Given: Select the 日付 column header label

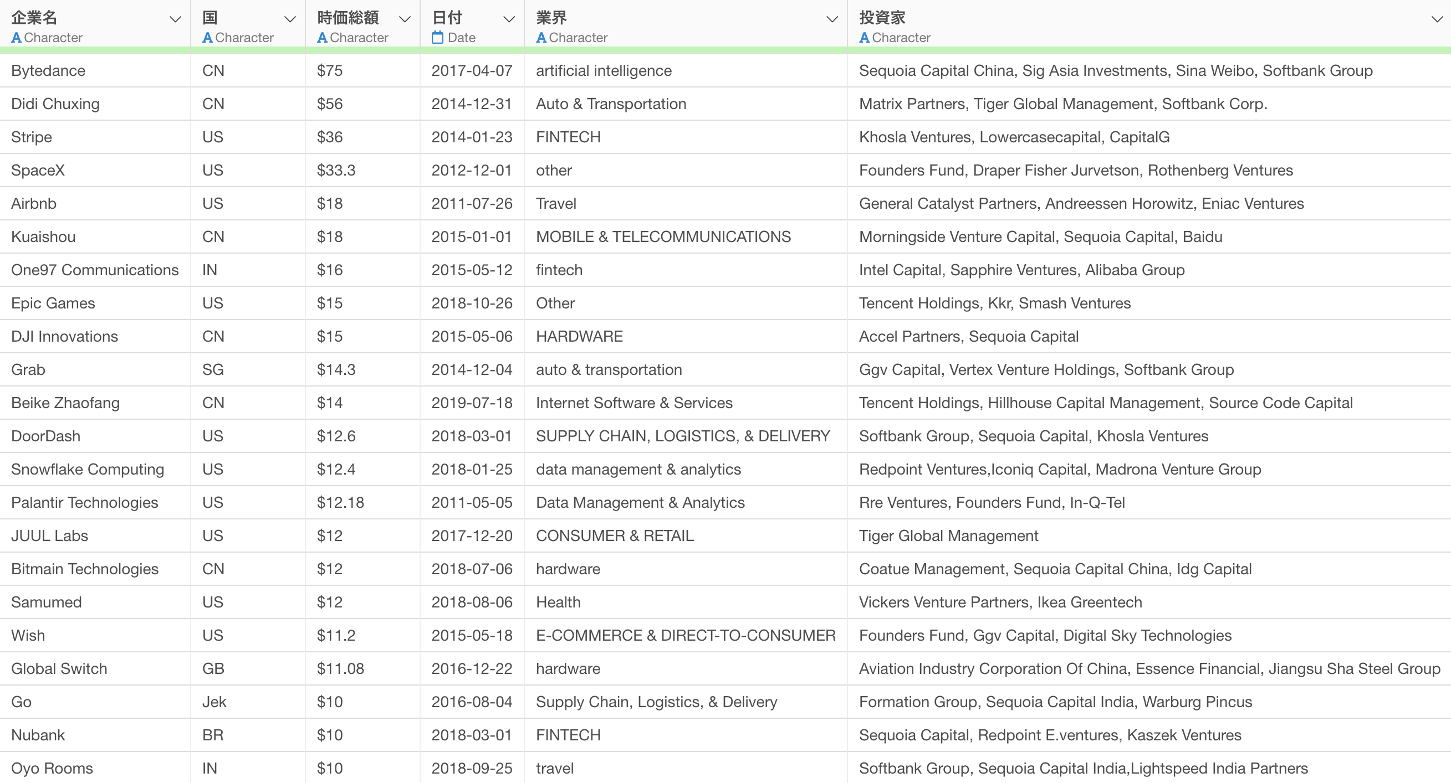Looking at the screenshot, I should (x=447, y=18).
